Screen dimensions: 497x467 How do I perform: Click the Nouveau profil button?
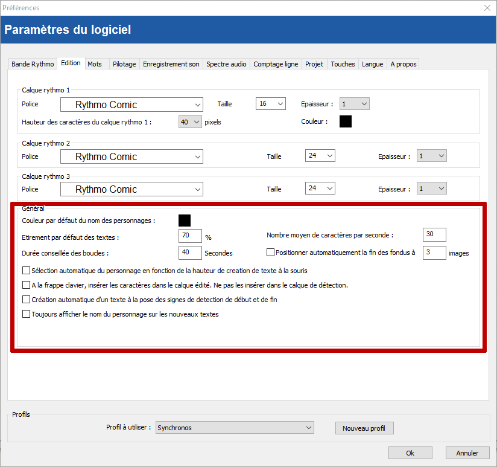pyautogui.click(x=364, y=428)
